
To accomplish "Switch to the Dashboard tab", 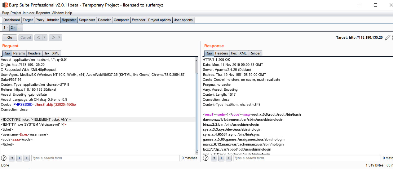I will pos(12,20).
